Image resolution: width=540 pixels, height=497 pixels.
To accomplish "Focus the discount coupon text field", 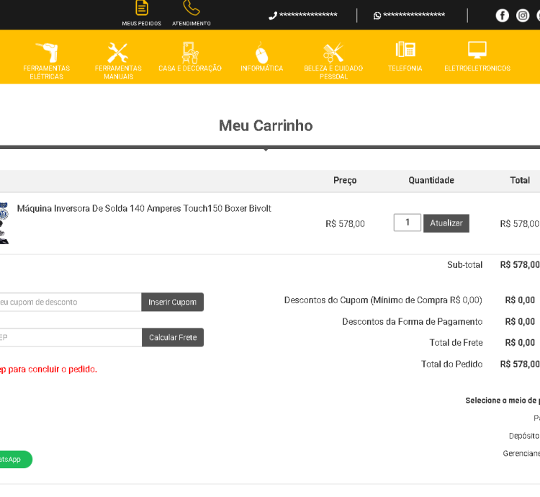I will 70,302.
